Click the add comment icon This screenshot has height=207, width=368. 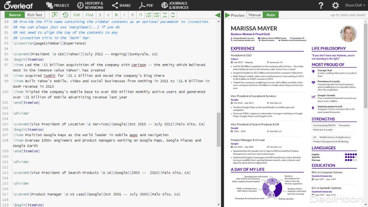coord(55,15)
